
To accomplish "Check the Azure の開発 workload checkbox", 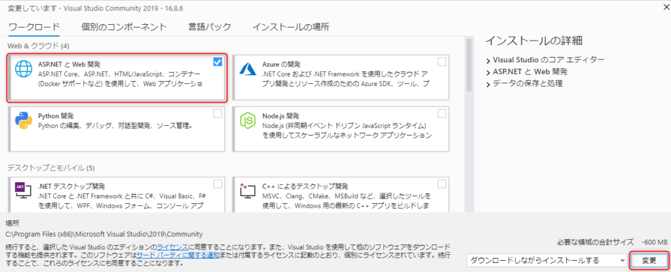I will pyautogui.click(x=442, y=62).
